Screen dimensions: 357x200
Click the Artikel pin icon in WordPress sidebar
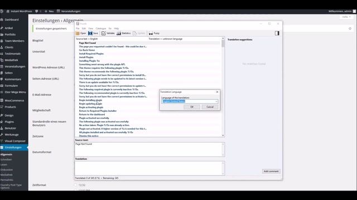(x=2, y=28)
